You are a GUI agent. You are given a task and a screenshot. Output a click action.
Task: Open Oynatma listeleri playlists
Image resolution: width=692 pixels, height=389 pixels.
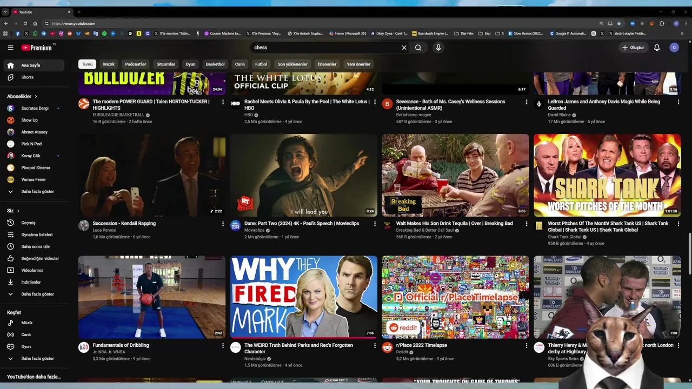tap(35, 234)
